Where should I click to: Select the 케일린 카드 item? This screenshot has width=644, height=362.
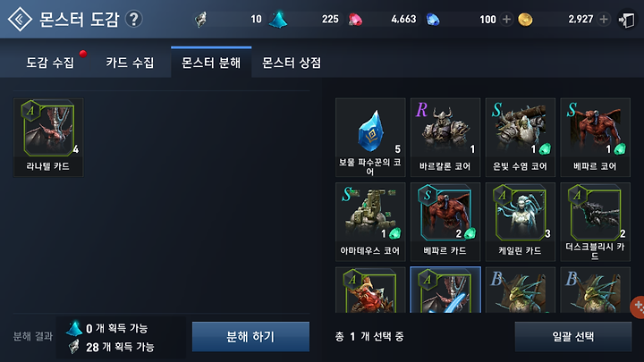(x=520, y=222)
